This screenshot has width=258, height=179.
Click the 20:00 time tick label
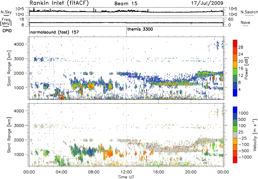(191, 172)
